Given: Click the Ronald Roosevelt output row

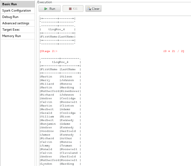Looking at the screenshot, I should 60,149.
